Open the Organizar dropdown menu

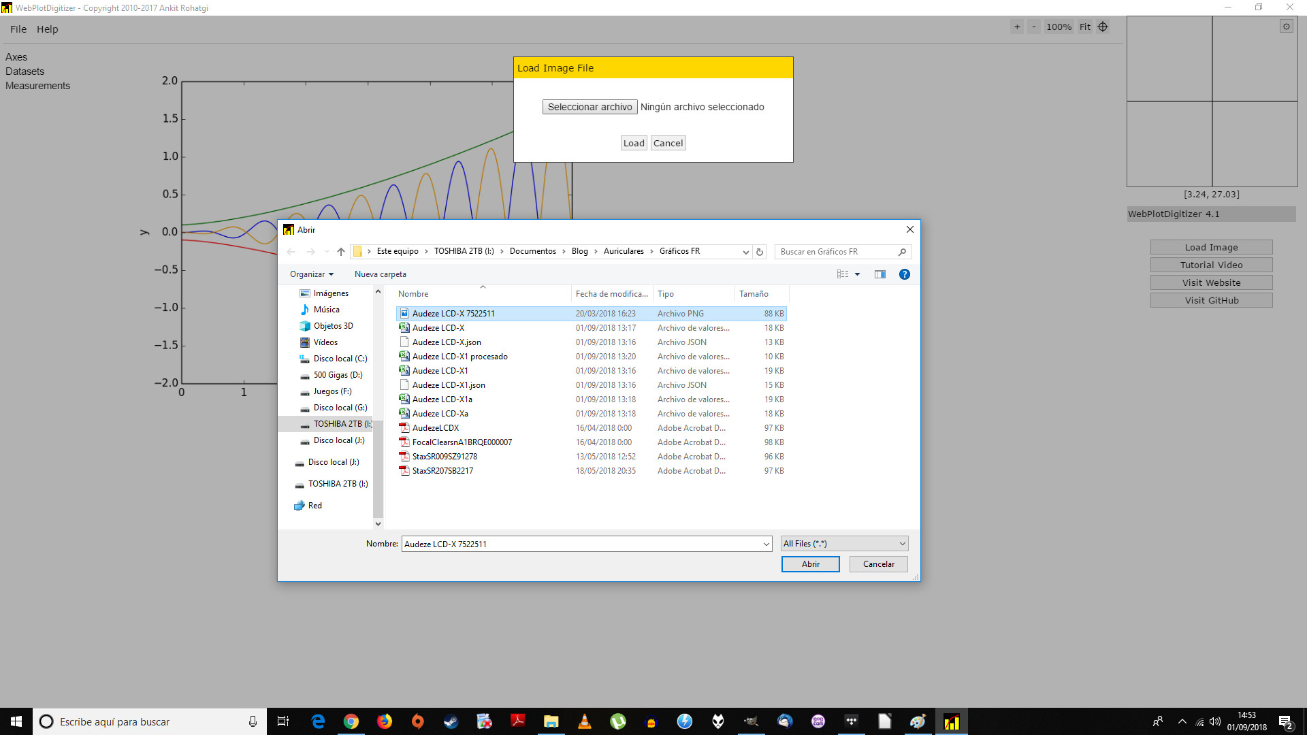[312, 274]
